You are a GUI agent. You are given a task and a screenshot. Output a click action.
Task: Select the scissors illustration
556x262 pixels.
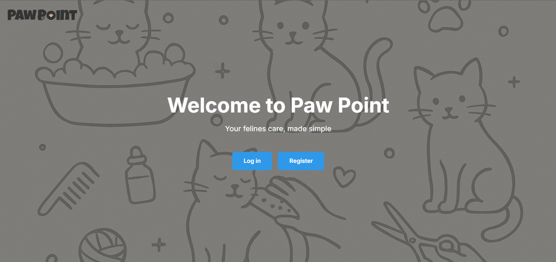[x=420, y=236]
